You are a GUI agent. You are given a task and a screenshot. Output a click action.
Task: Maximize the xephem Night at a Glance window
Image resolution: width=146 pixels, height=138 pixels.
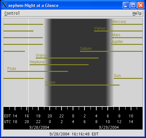coord(133,5)
